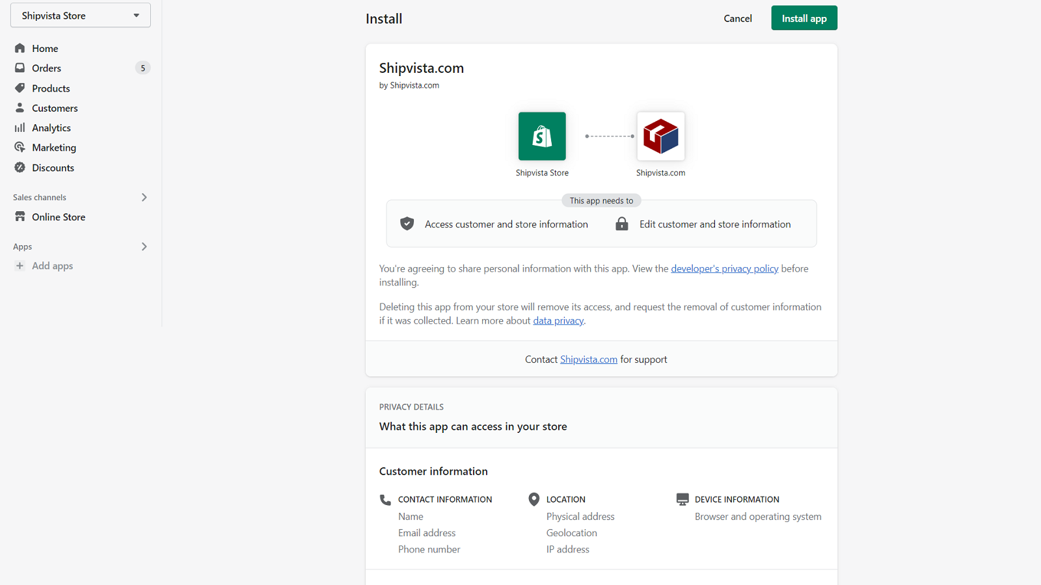The width and height of the screenshot is (1041, 585).
Task: Click the Discounts percent icon
Action: tap(20, 168)
